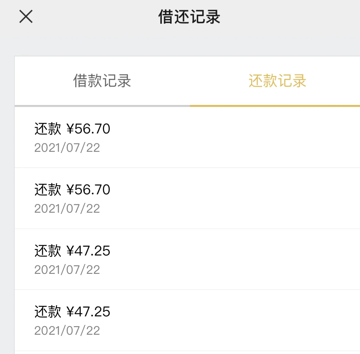Open the second ¥56.70 repayment record
360x354 pixels.
[x=187, y=198]
